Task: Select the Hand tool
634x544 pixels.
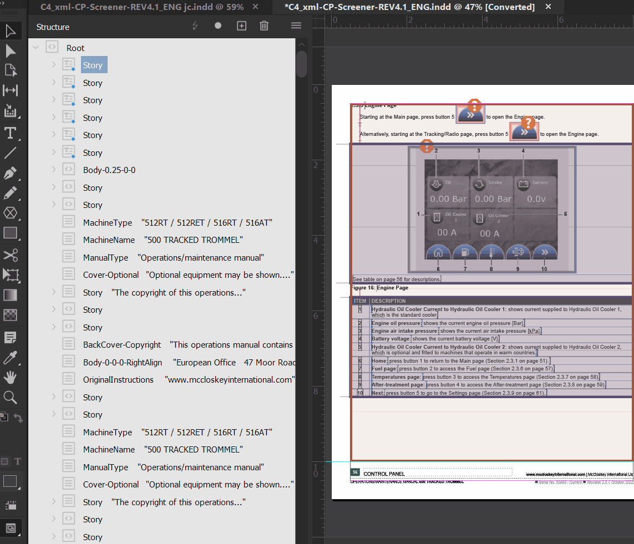Action: pos(10,378)
